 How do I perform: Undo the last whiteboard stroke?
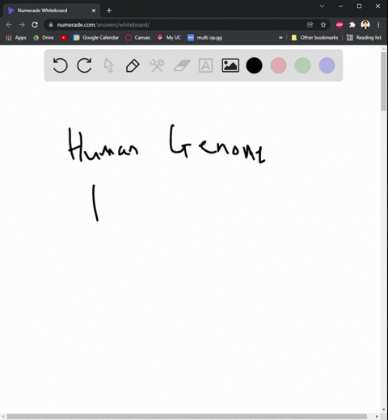tap(60, 65)
